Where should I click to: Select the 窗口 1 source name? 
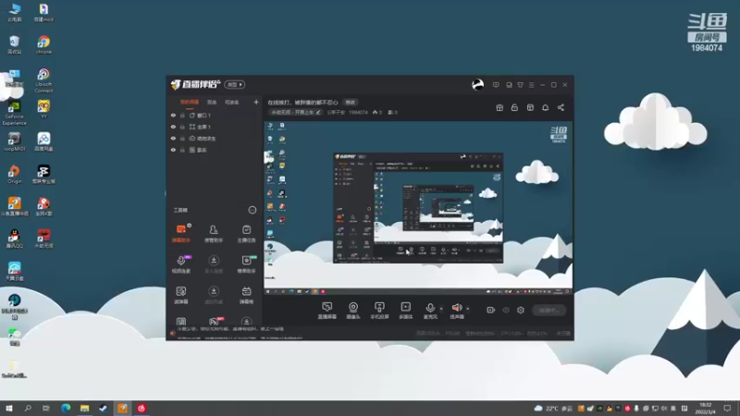203,115
